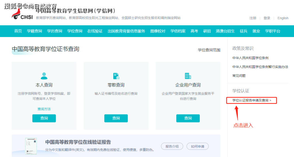294x157 pixels.
Task: Switch site language to English
Action: (283, 18)
